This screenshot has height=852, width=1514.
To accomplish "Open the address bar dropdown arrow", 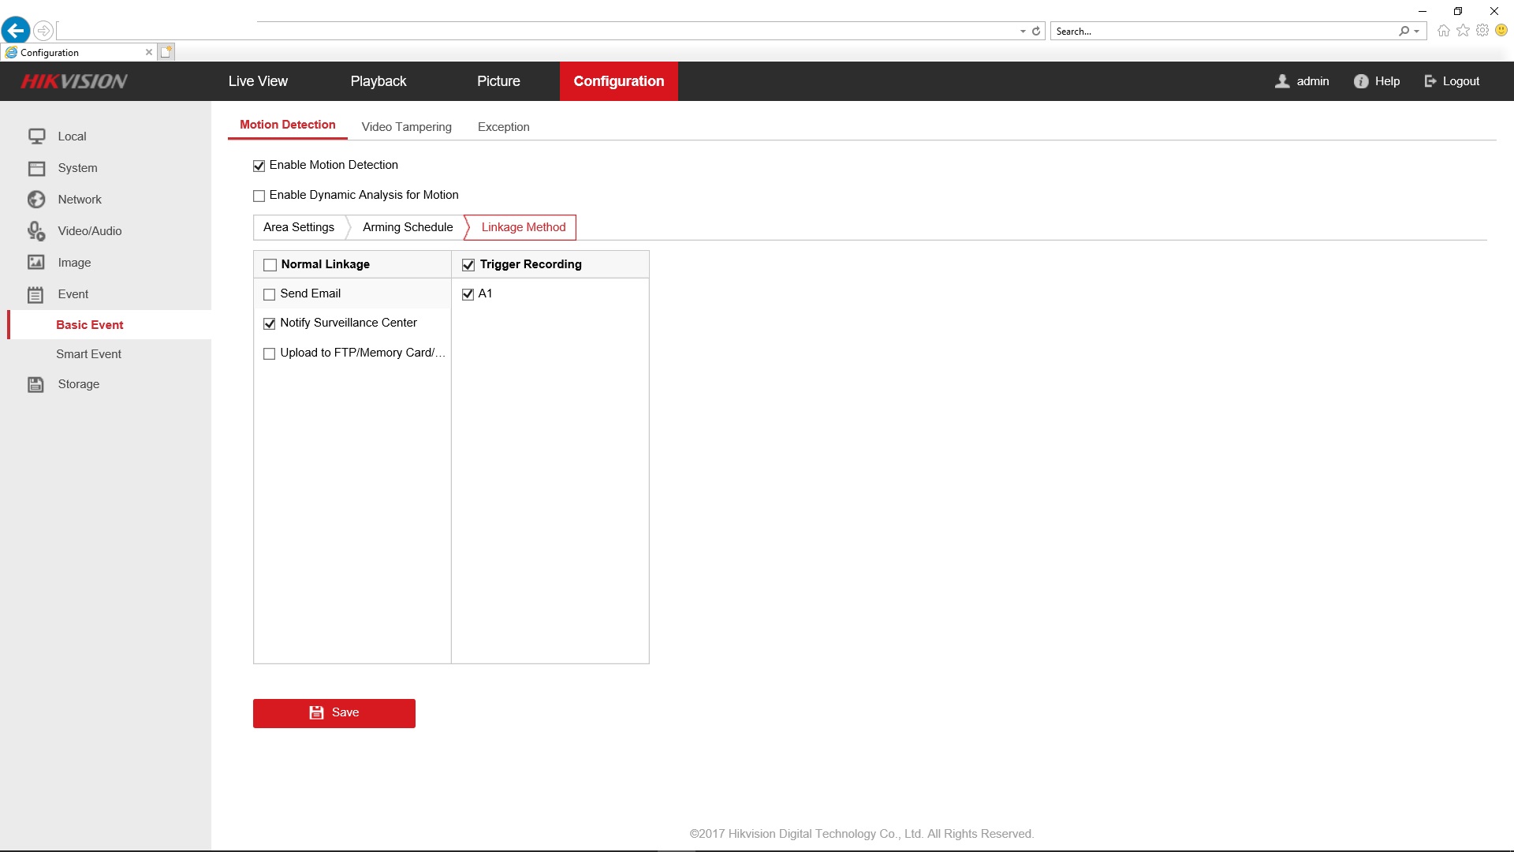I will click(1023, 32).
